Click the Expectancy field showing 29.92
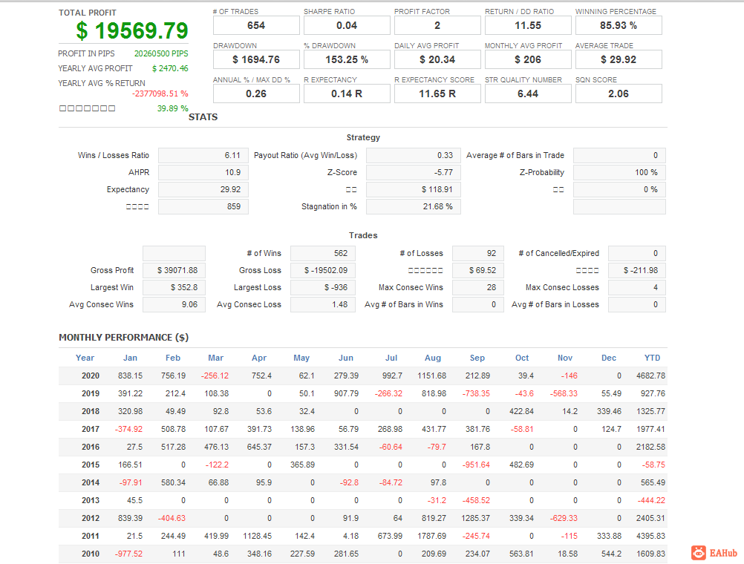The width and height of the screenshot is (744, 564). [x=203, y=190]
